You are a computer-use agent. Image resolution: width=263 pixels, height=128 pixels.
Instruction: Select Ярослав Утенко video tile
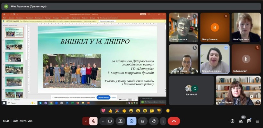183,59
